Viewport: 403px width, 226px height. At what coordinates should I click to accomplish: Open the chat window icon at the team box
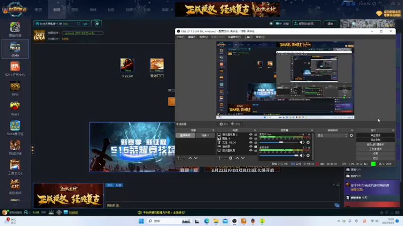coord(337,205)
